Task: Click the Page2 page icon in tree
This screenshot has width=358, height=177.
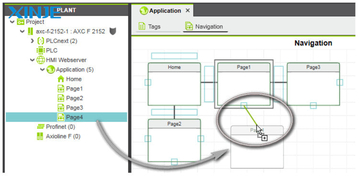Action: [61, 98]
